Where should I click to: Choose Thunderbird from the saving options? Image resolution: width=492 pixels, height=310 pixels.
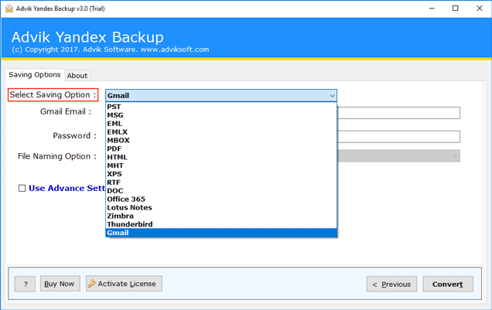(221, 224)
